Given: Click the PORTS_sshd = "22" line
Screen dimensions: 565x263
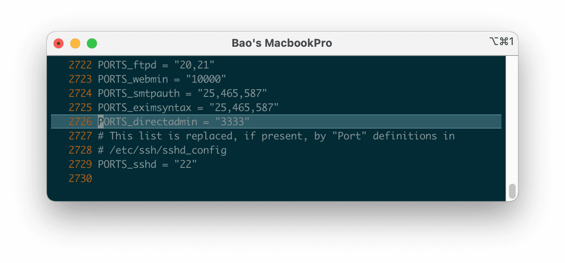Looking at the screenshot, I should click(x=148, y=164).
